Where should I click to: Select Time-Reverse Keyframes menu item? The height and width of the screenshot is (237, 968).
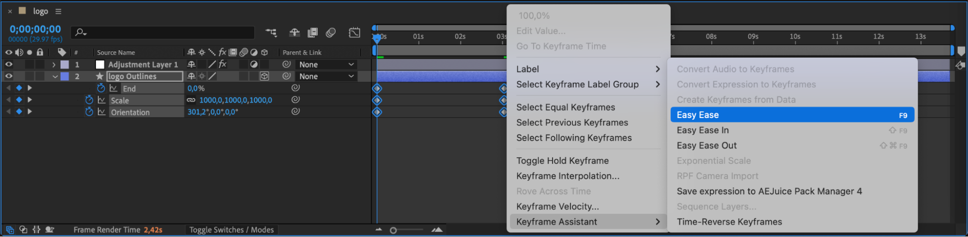pos(729,222)
